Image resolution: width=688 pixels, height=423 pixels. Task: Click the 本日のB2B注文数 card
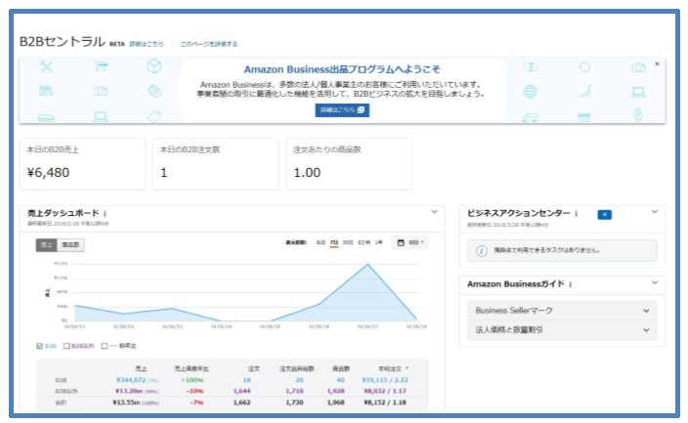[x=215, y=164]
